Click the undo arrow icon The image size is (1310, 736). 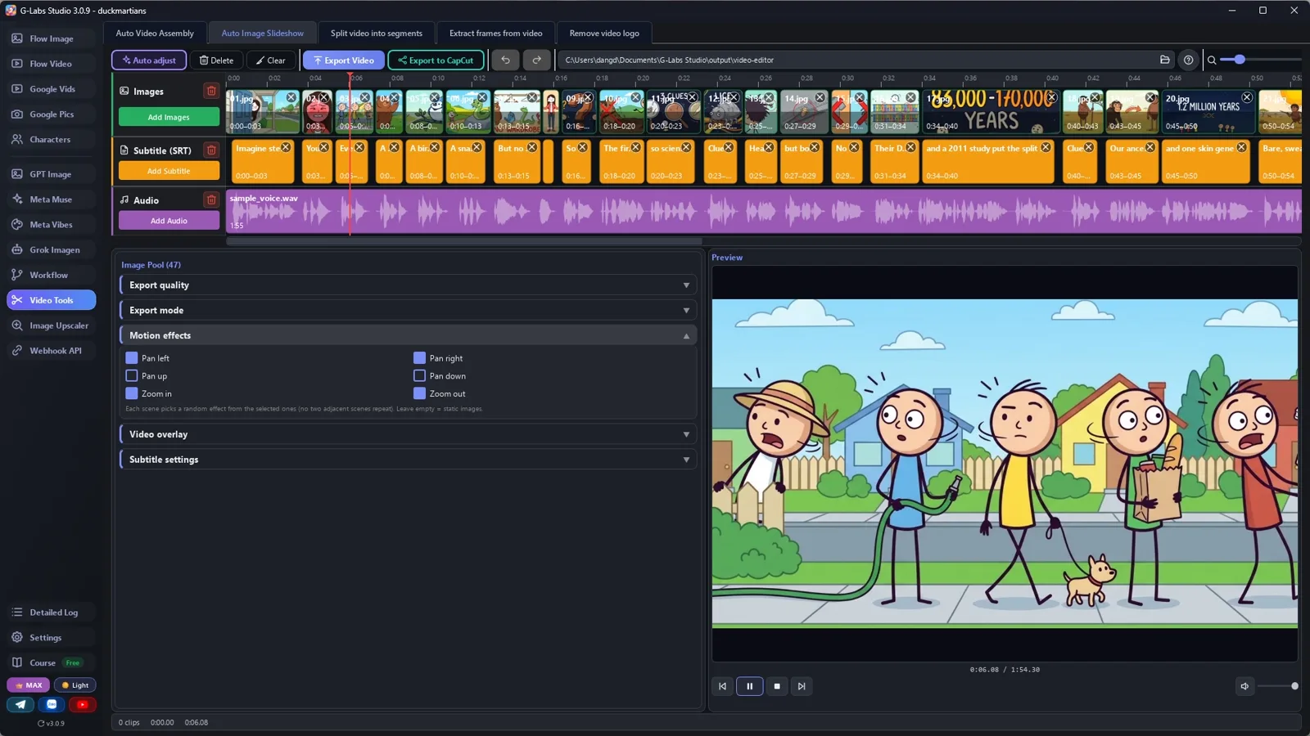505,60
